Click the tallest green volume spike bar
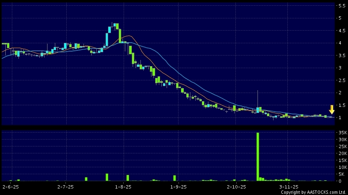Image resolution: width=348 pixels, height=195 pixels. point(258,156)
